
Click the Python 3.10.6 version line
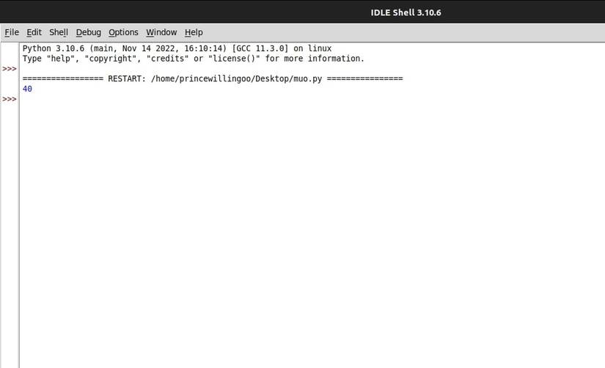pos(177,48)
